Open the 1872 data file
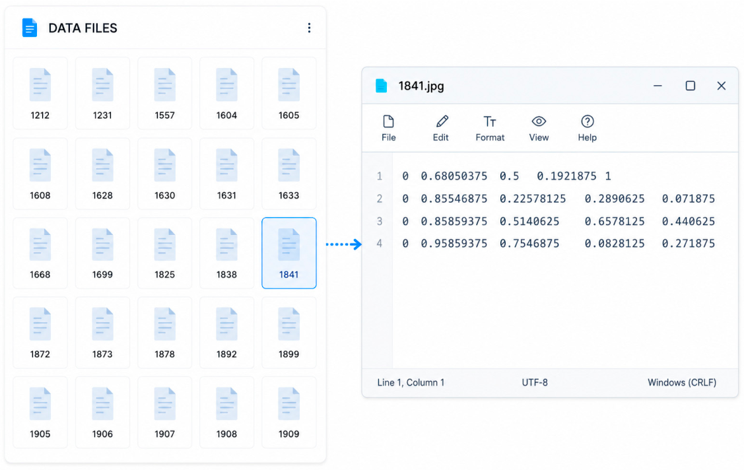 [40, 333]
